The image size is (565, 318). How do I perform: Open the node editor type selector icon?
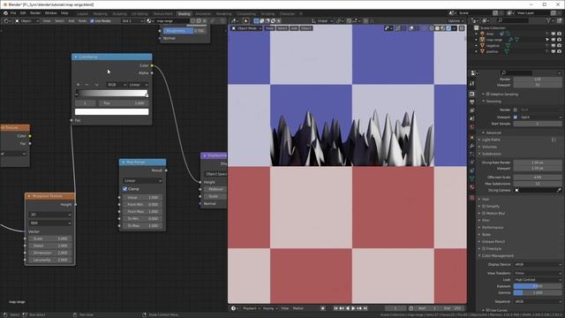(6, 21)
